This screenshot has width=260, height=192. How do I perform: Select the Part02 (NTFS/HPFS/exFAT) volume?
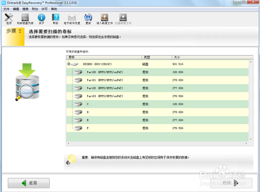pyautogui.click(x=157, y=88)
